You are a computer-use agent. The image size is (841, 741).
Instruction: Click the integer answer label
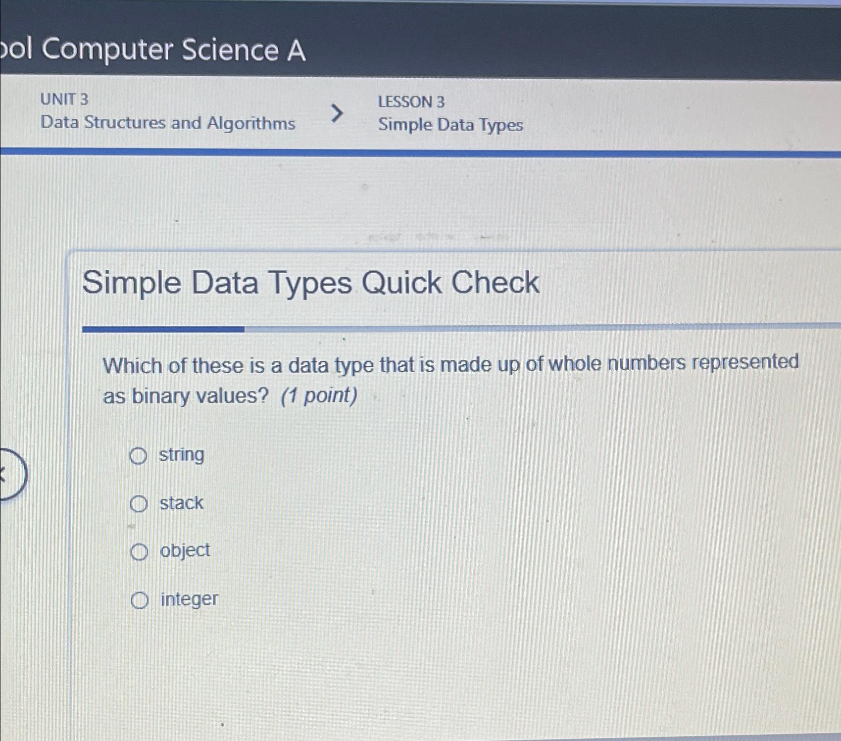pyautogui.click(x=189, y=599)
